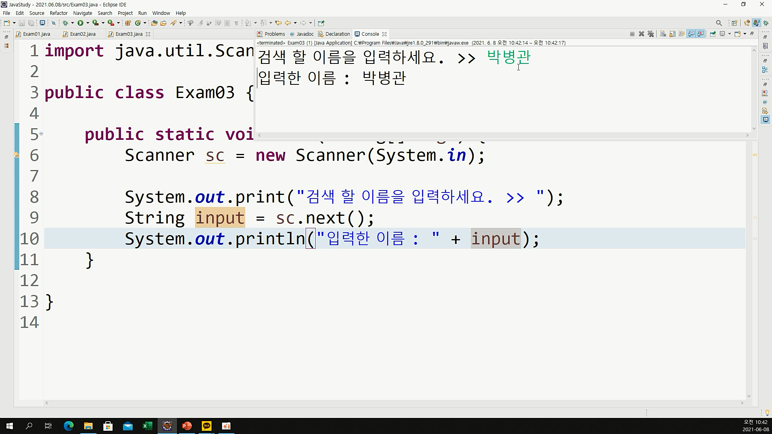The width and height of the screenshot is (772, 434).
Task: Switch to the Exam01.java editor tab
Action: 36,34
